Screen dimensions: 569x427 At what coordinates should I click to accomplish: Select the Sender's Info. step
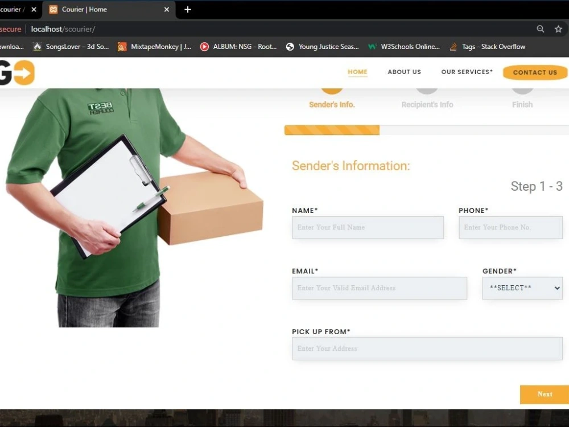[332, 105]
